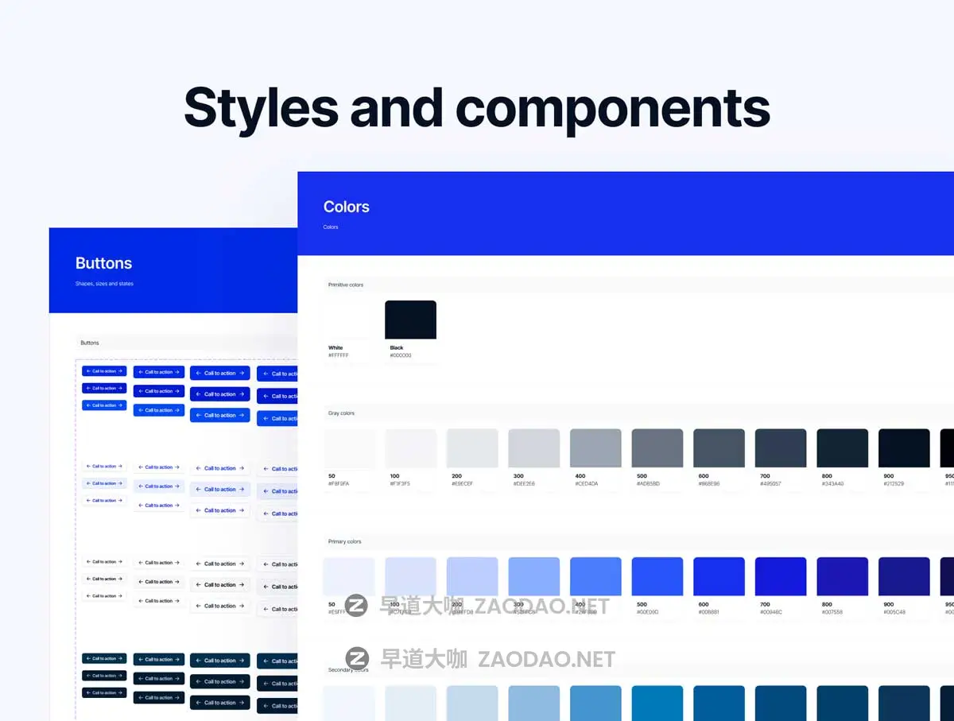Click the Gray 900 color swatch
The image size is (954, 721).
pyautogui.click(x=904, y=448)
